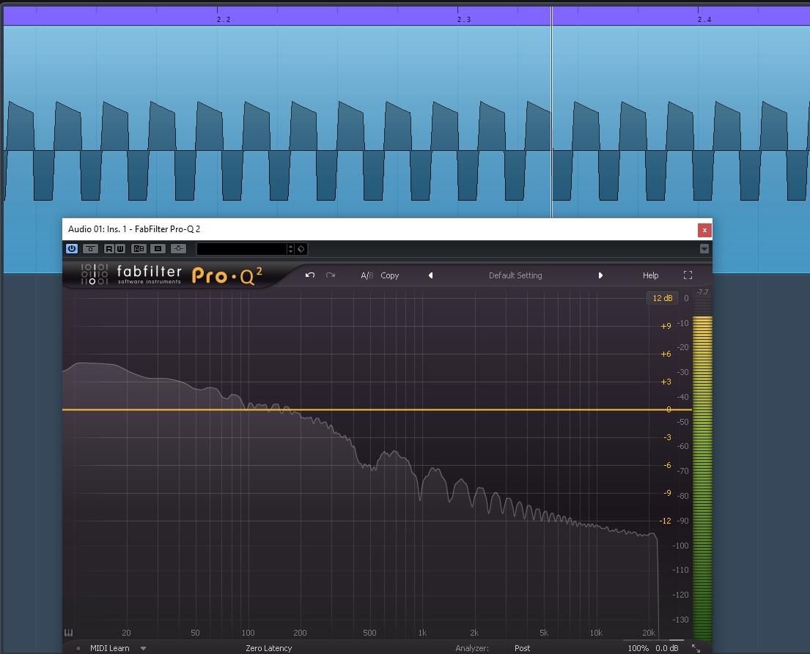The width and height of the screenshot is (810, 654).
Task: Click timeline ruler marker 2.2
Action: click(x=223, y=19)
